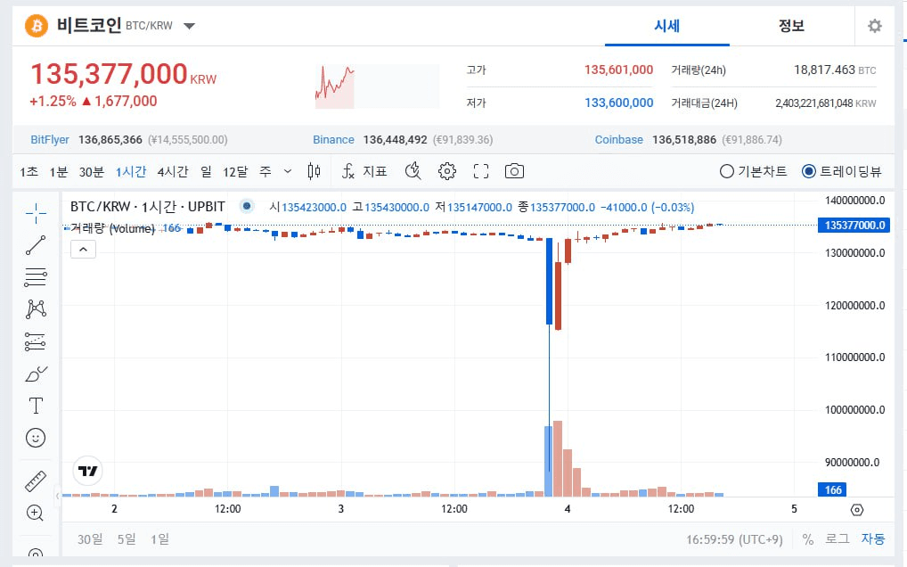The height and width of the screenshot is (567, 907).
Task: Enter fullscreen chart mode
Action: point(480,170)
